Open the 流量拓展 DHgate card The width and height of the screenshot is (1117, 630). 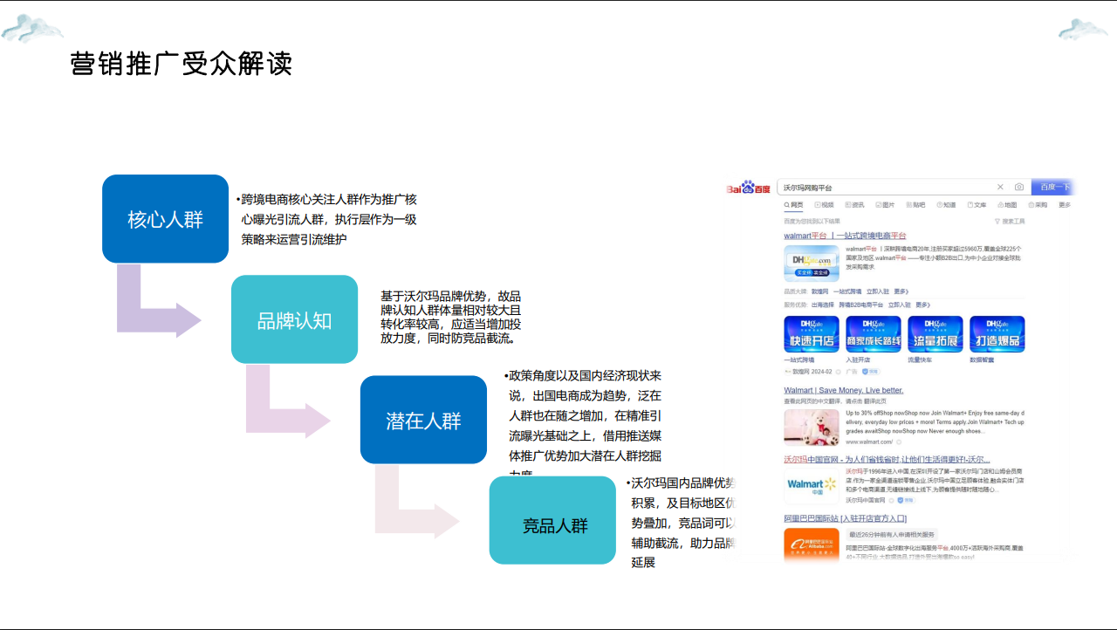pos(935,333)
